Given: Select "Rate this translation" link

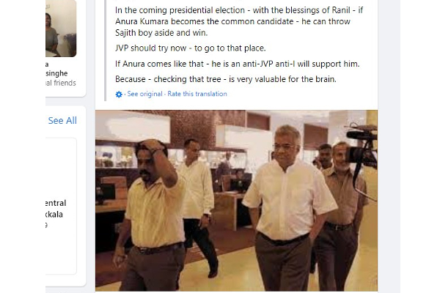Looking at the screenshot, I should click(x=197, y=94).
